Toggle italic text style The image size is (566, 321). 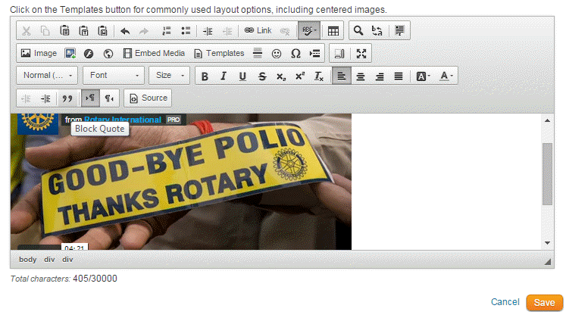224,76
